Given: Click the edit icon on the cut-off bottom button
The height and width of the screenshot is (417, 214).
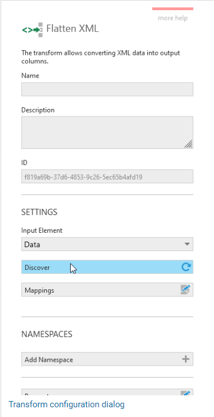Looking at the screenshot, I should click(185, 393).
